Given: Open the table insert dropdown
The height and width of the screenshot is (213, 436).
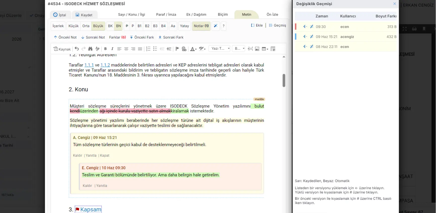Looking at the screenshot, I should point(265,49).
